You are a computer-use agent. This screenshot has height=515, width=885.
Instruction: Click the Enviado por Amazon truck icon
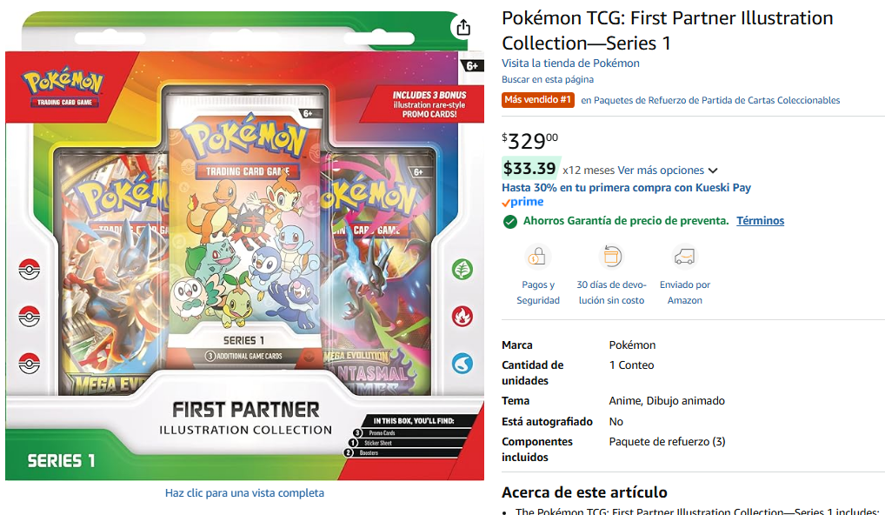click(685, 257)
